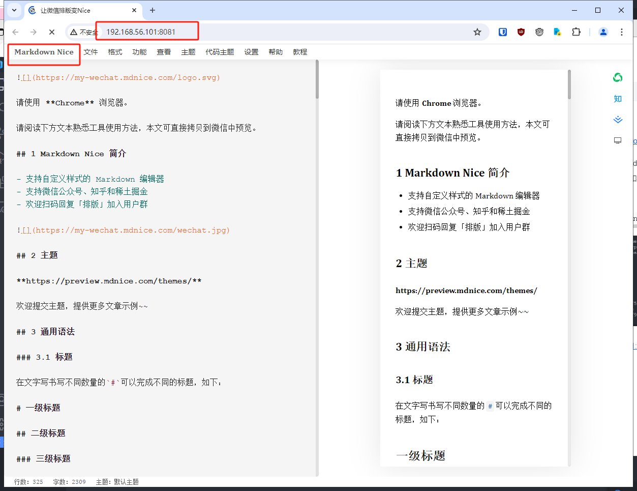This screenshot has height=491, width=637.
Task: View the 不安全 site security info
Action: click(x=84, y=32)
